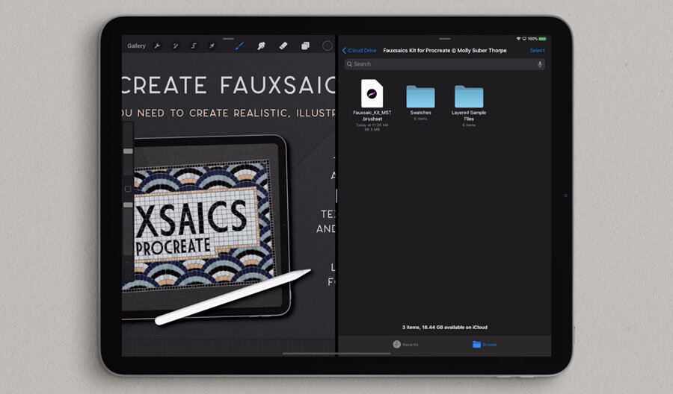Switch to the Browse tab
The height and width of the screenshot is (394, 673).
(484, 344)
